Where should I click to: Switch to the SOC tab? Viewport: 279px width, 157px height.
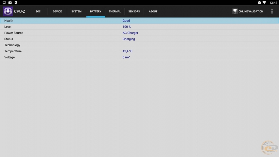tap(38, 11)
